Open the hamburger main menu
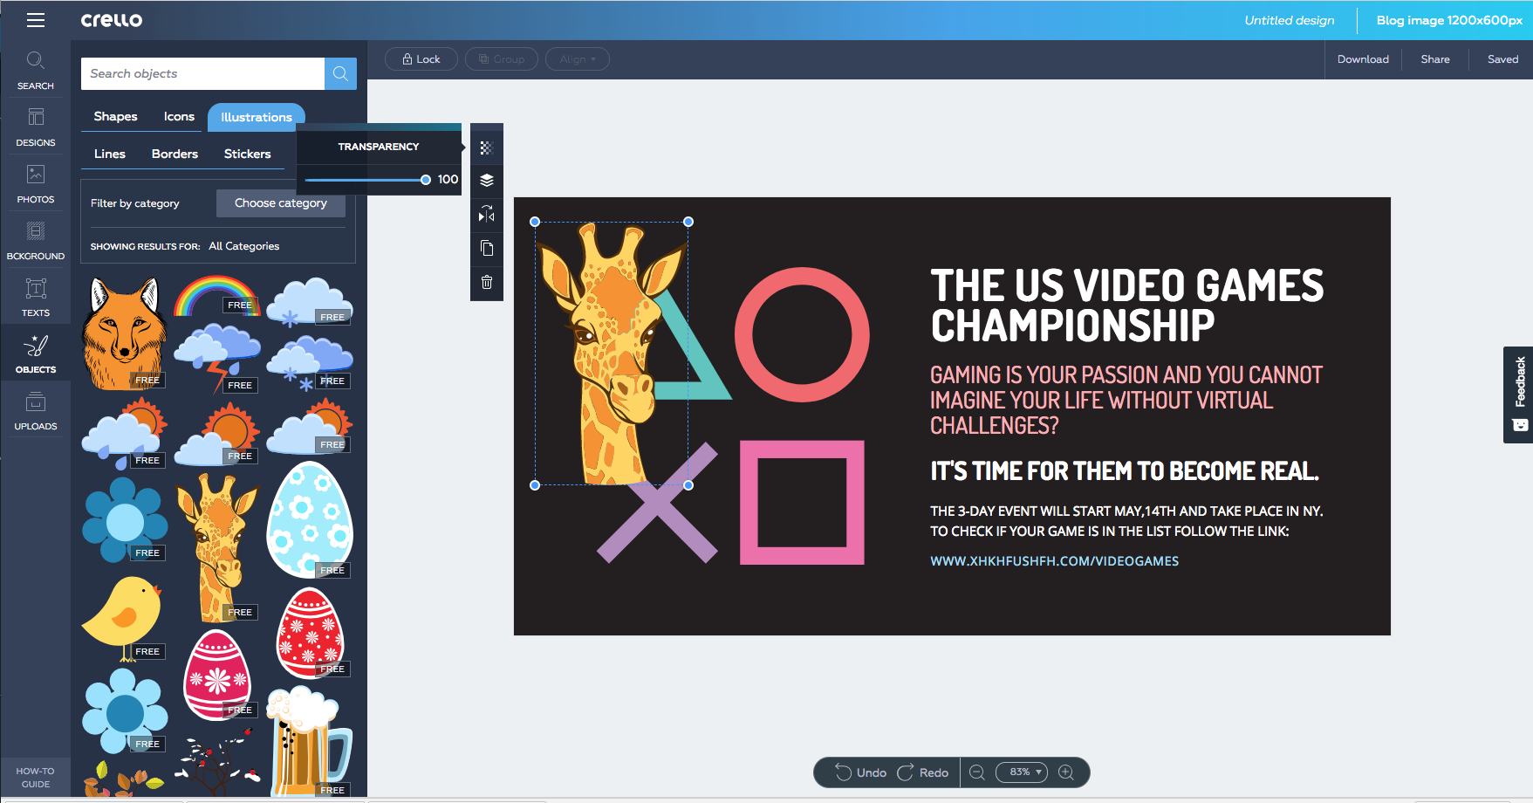 coord(36,20)
